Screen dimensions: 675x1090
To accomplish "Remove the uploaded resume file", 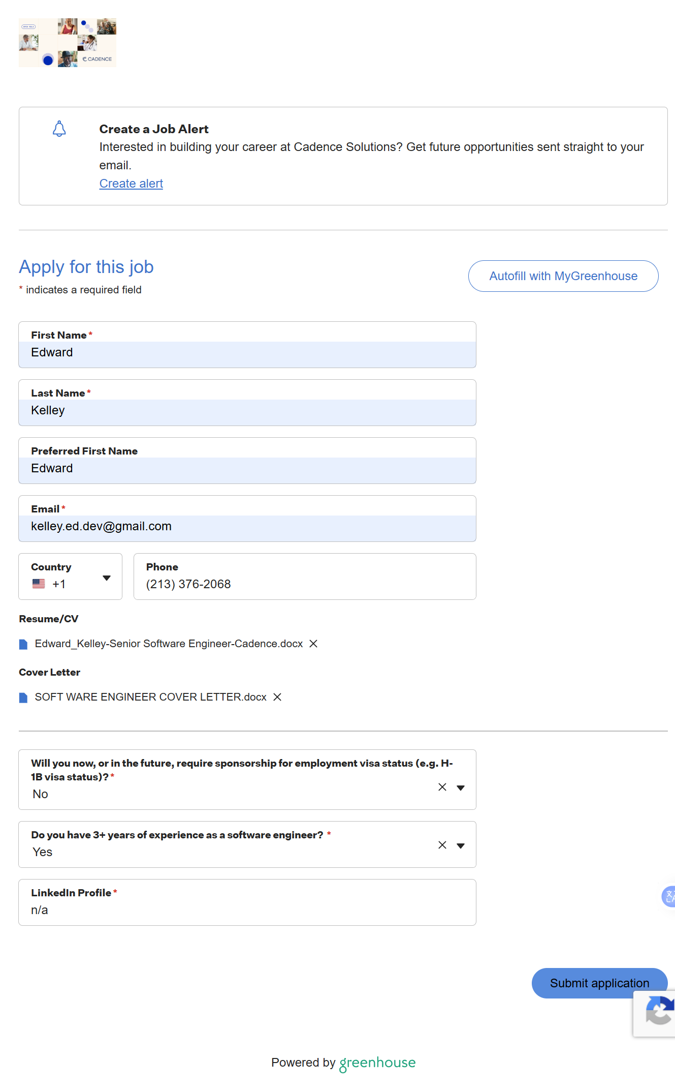I will pyautogui.click(x=313, y=644).
